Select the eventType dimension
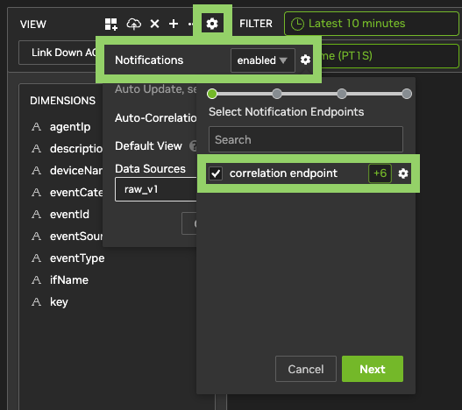Screen dimensions: 462x410 pos(77,258)
